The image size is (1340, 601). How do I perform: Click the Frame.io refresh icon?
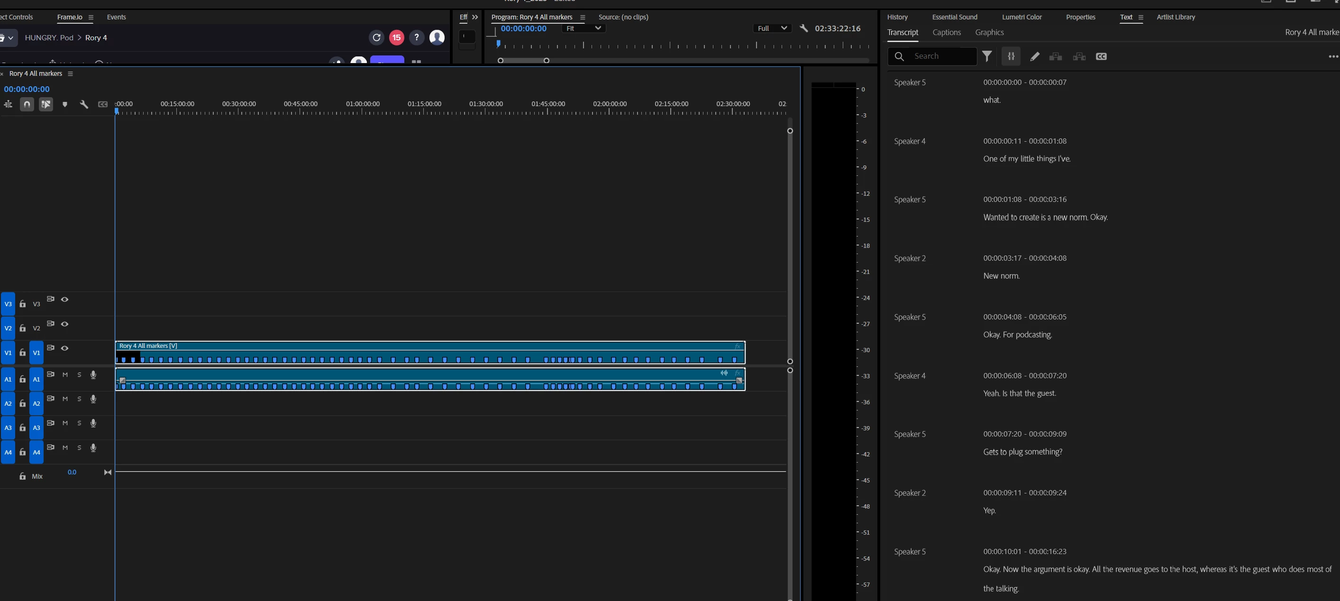click(377, 37)
